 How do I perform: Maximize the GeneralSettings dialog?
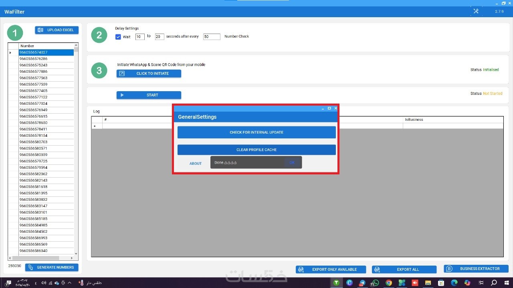329,108
